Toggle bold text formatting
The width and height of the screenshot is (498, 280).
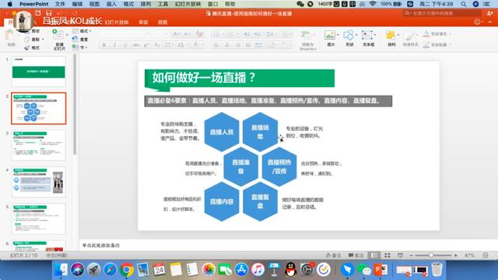pos(104,45)
